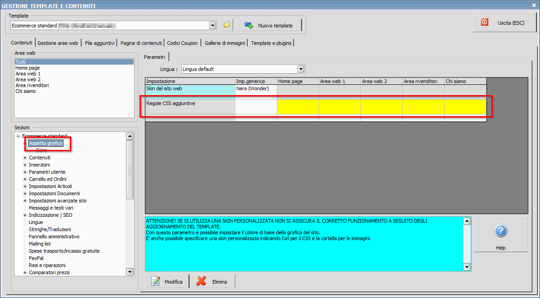
Task: Expand the Inserzioni tree node
Action: click(x=25, y=165)
